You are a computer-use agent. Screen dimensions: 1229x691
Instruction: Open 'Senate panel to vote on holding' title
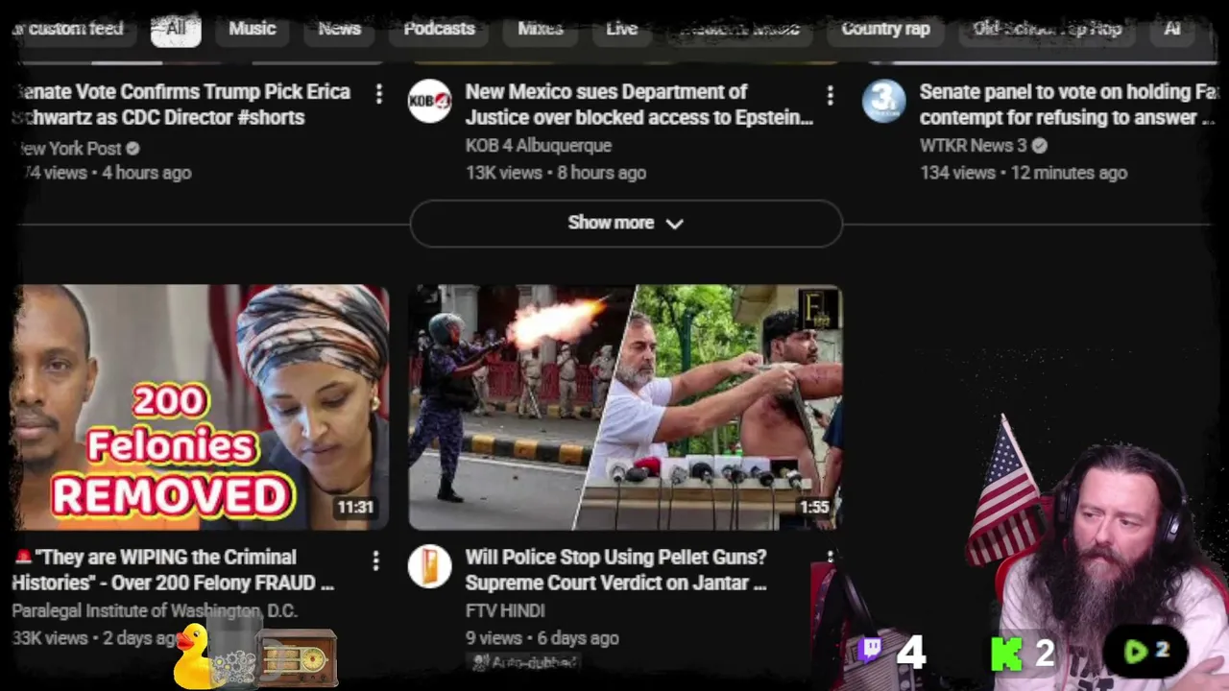point(1069,105)
